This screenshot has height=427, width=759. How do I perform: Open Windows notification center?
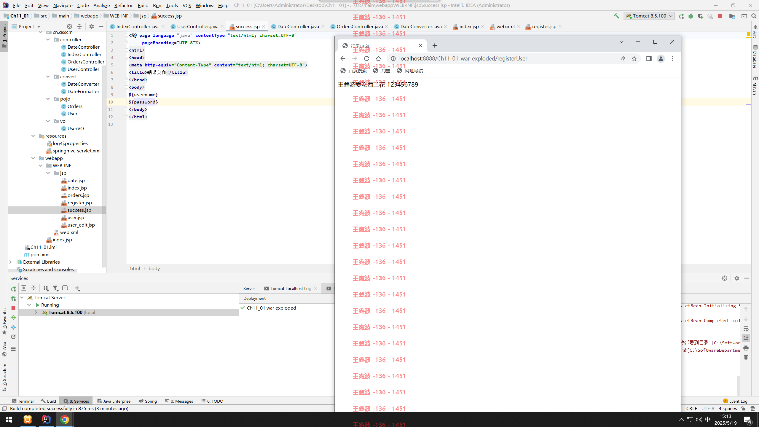coord(747,420)
